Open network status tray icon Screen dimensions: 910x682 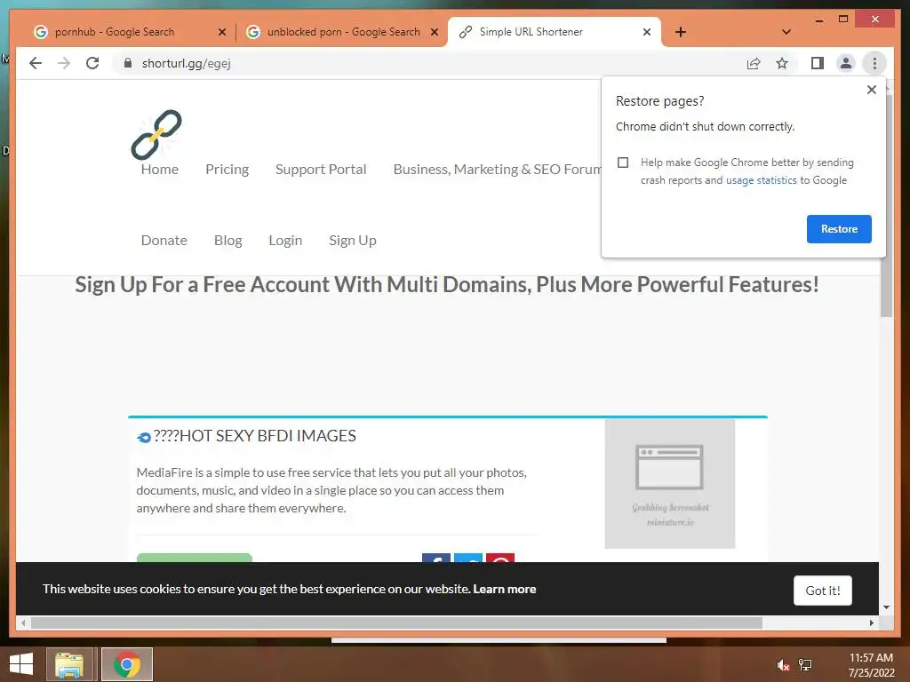pyautogui.click(x=805, y=664)
